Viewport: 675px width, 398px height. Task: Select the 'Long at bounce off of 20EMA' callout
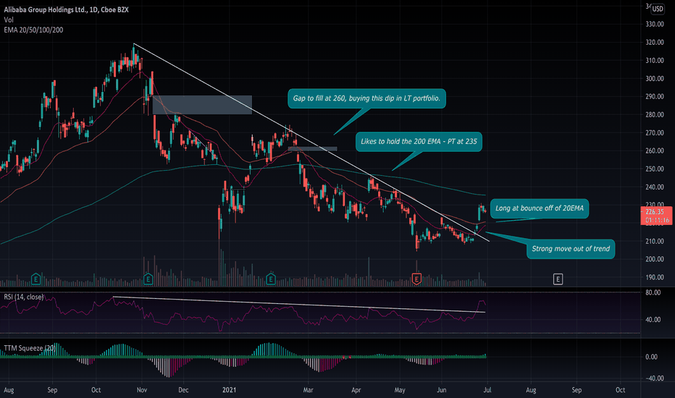540,208
